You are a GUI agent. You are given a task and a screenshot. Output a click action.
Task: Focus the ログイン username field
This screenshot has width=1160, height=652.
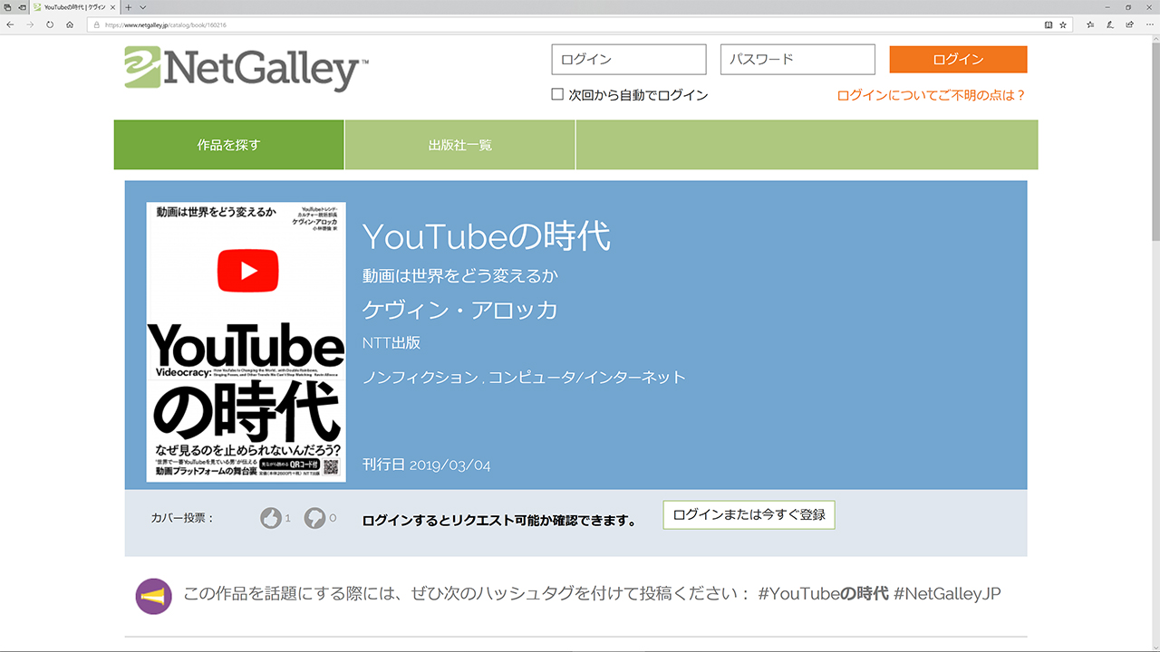click(629, 60)
